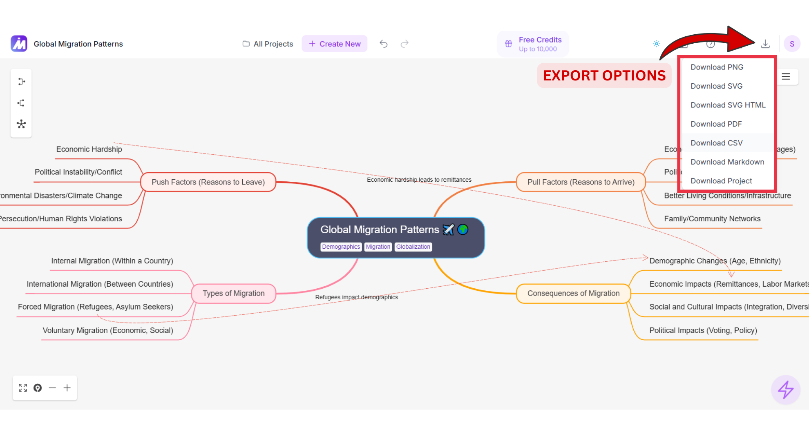Open the S user avatar menu

(791, 44)
